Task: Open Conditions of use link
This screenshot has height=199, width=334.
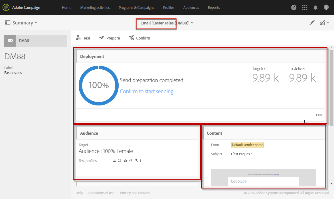Action: [101, 193]
